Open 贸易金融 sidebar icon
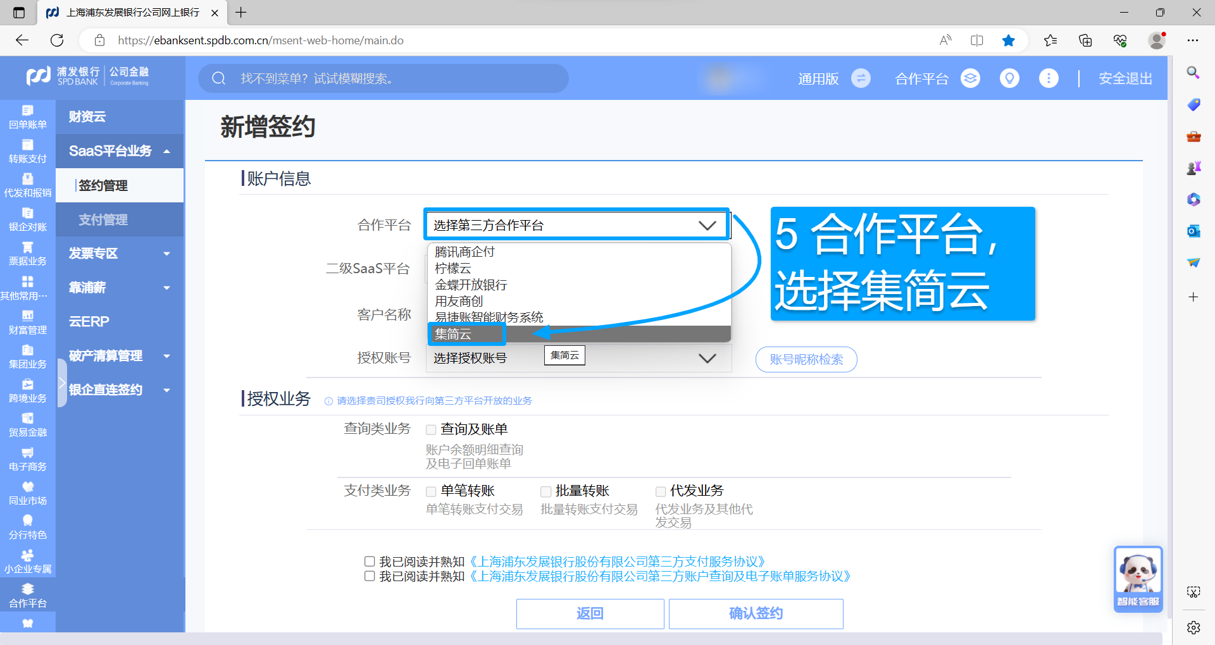Screen dimensions: 1215x645 pos(28,424)
